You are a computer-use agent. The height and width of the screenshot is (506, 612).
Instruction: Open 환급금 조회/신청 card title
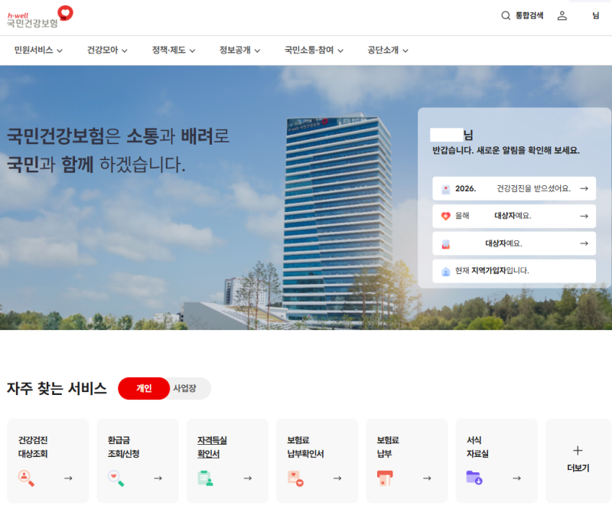123,447
